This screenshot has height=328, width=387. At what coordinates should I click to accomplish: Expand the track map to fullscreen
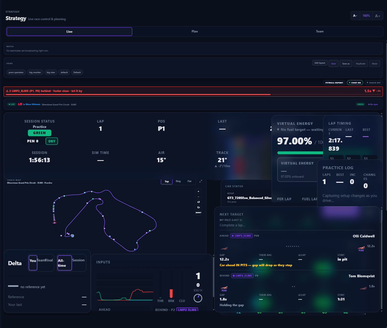pos(201,181)
